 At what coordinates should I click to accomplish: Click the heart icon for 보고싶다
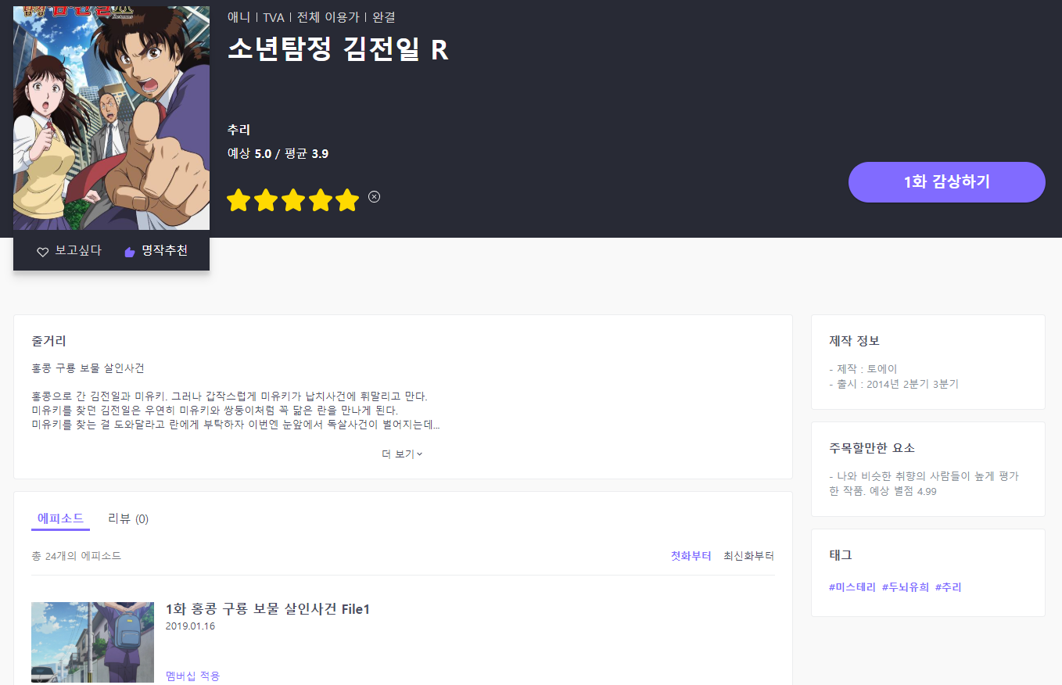[x=43, y=252]
